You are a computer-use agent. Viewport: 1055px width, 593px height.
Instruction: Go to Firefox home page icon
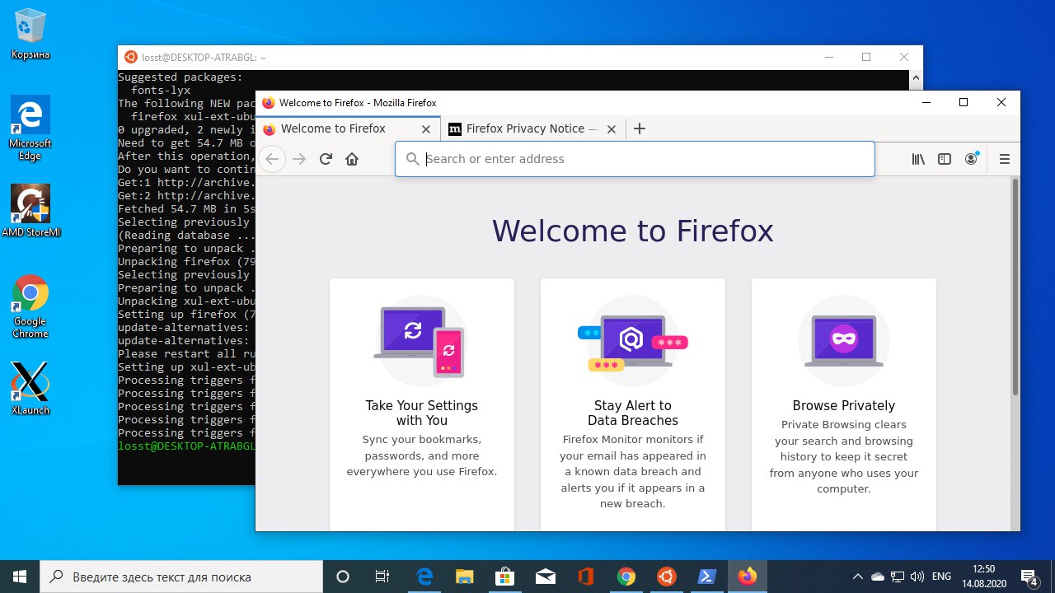click(x=352, y=159)
